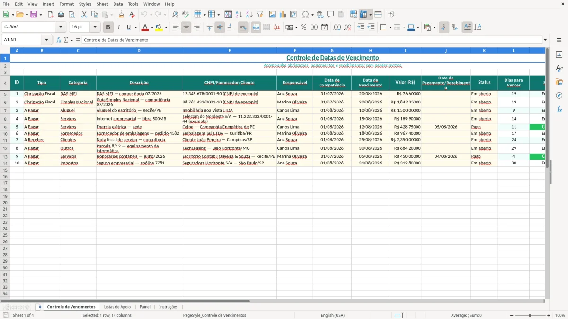Run the spell check (abc icon)
Viewport: 568px width, 319px height.
(186, 15)
